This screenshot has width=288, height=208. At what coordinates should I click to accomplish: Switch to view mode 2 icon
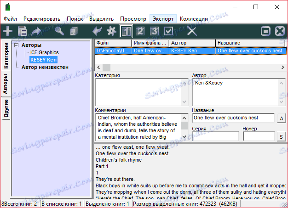pos(140,31)
